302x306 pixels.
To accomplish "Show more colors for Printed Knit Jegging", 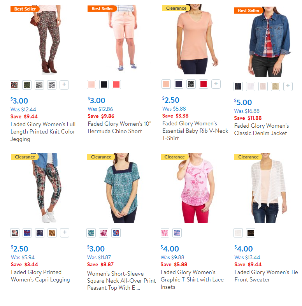I will [x=64, y=85].
